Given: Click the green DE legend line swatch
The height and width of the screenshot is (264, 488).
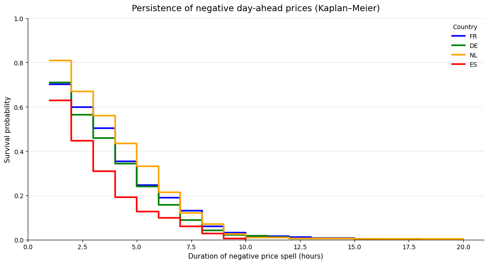Looking at the screenshot, I should click(x=458, y=46).
